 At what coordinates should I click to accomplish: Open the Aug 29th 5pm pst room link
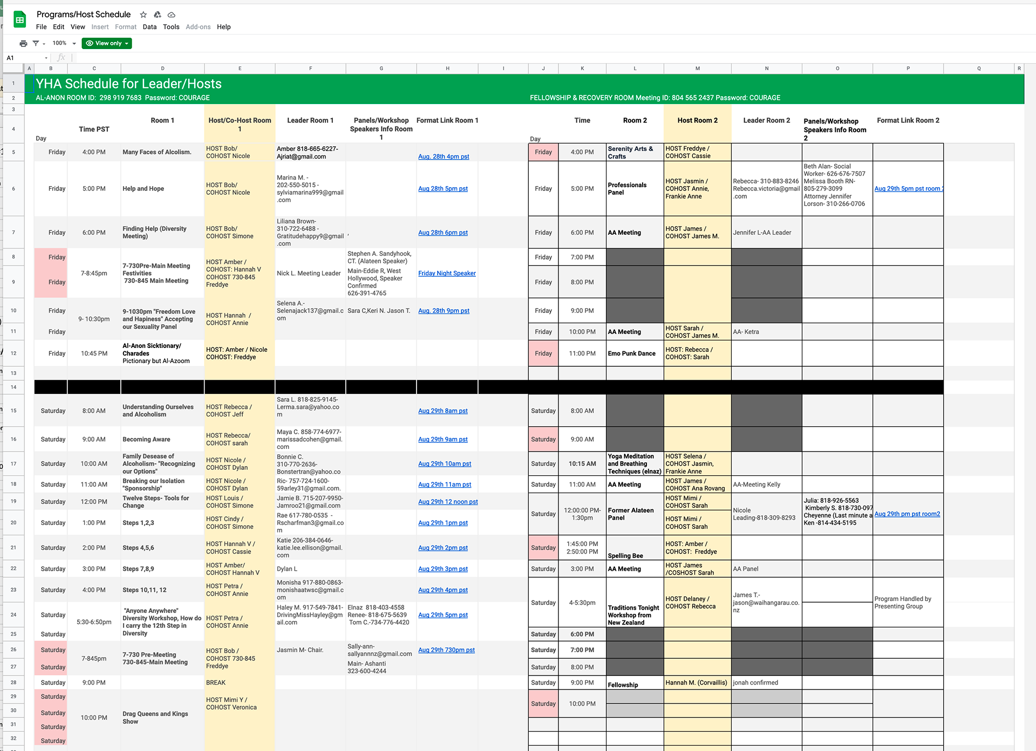(909, 189)
